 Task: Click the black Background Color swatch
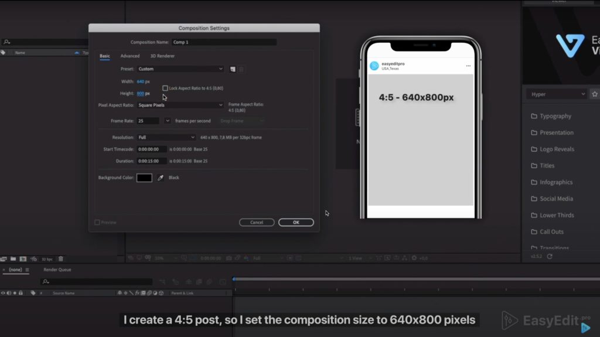144,178
